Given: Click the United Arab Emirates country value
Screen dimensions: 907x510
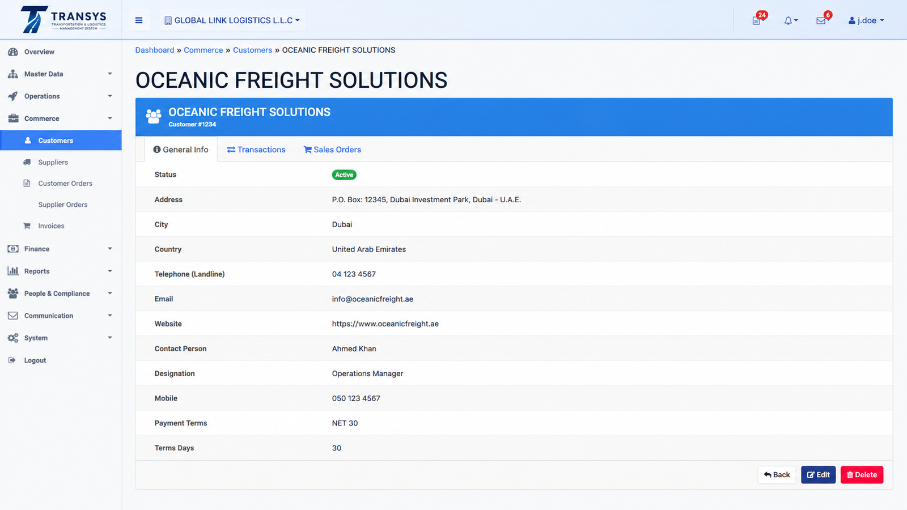Looking at the screenshot, I should coord(369,249).
